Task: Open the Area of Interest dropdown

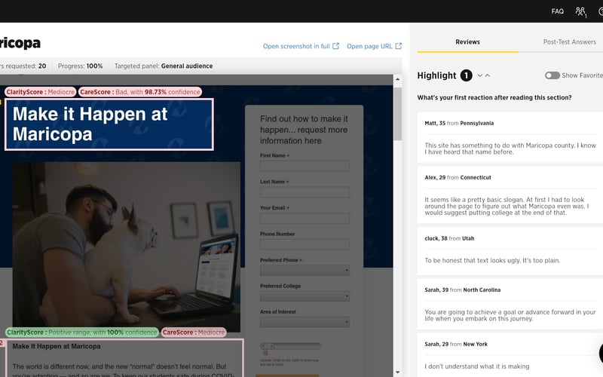Action: [305, 322]
